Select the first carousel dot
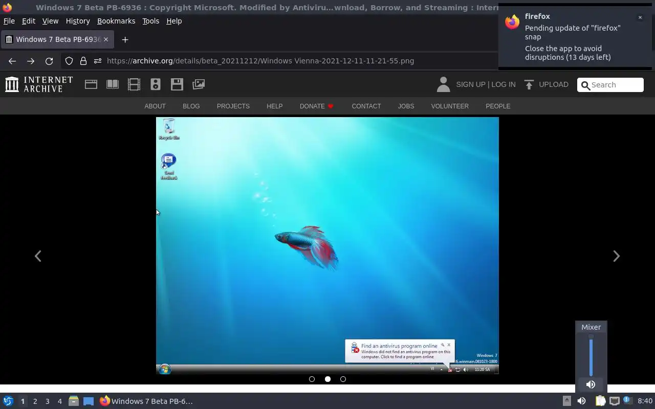 tap(312, 379)
